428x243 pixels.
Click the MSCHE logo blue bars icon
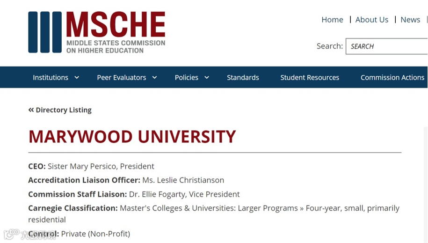tap(45, 32)
